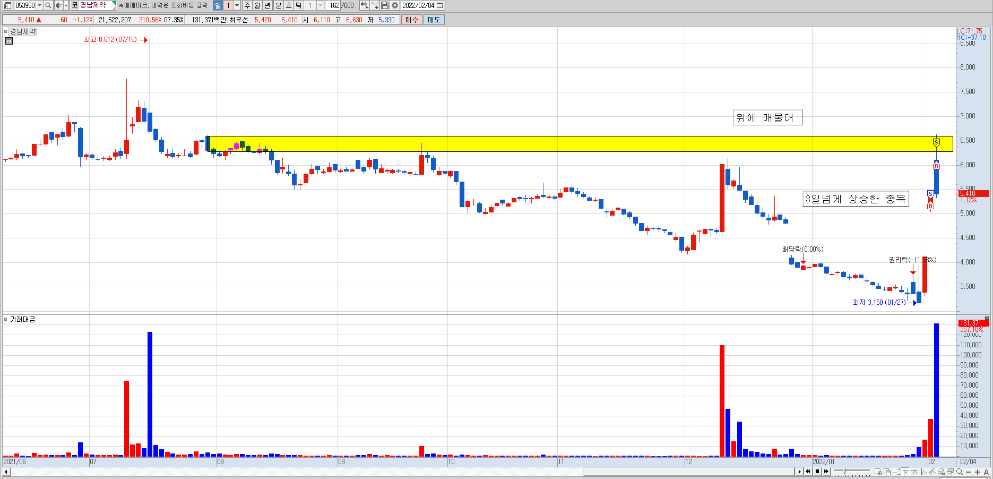Click the period multiplier 1 beside 일
Viewport: 993px width, 479px height.
[x=228, y=5]
